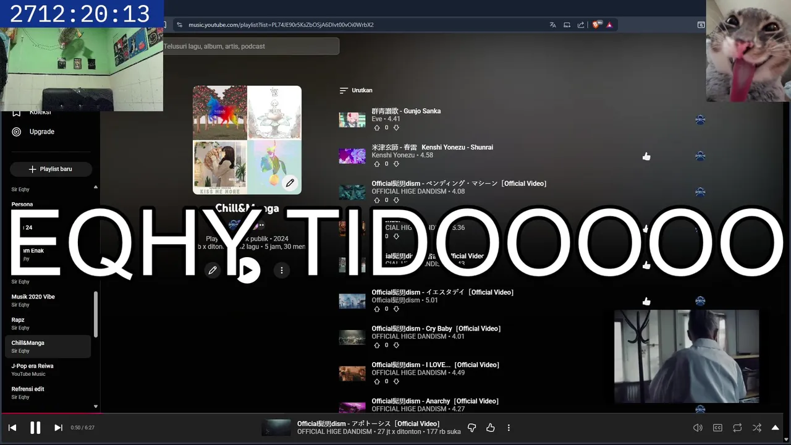Upvote the イエスタデイ song
Screen dimensions: 791x445
(377, 309)
